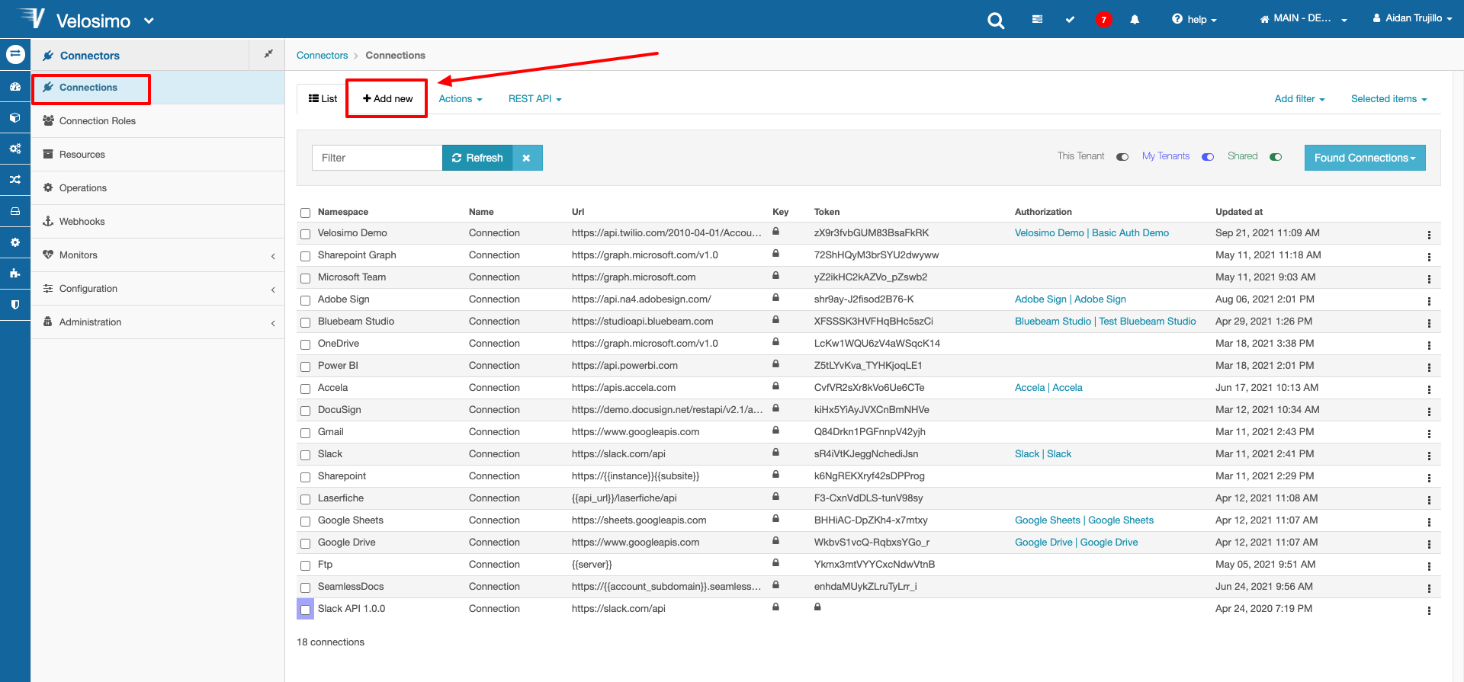Check the Slack API 1.0.0 row checkbox

coord(305,610)
